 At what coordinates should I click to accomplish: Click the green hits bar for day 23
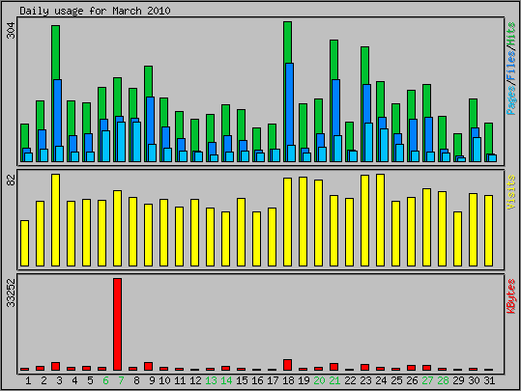[364, 66]
